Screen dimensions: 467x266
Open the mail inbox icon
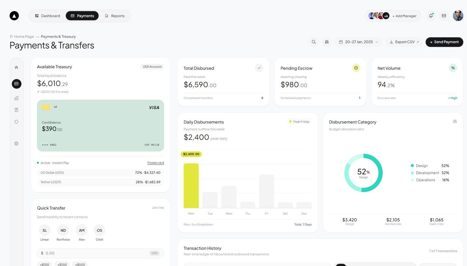pyautogui.click(x=444, y=16)
